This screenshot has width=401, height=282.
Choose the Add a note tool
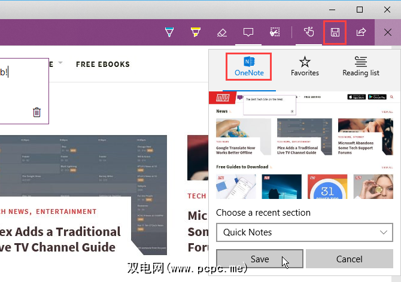pos(248,32)
